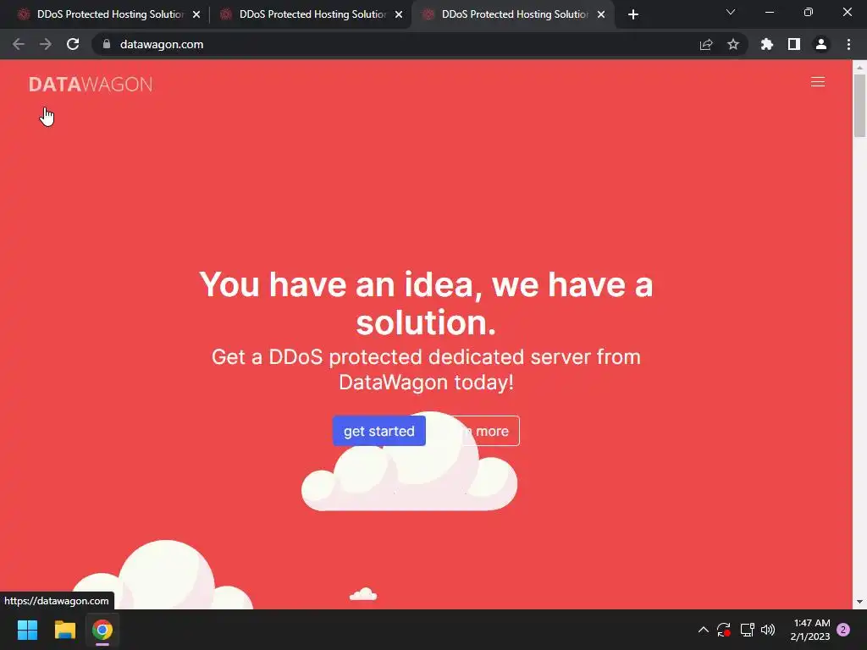
Task: Bookmark this page with the star
Action: coord(733,44)
